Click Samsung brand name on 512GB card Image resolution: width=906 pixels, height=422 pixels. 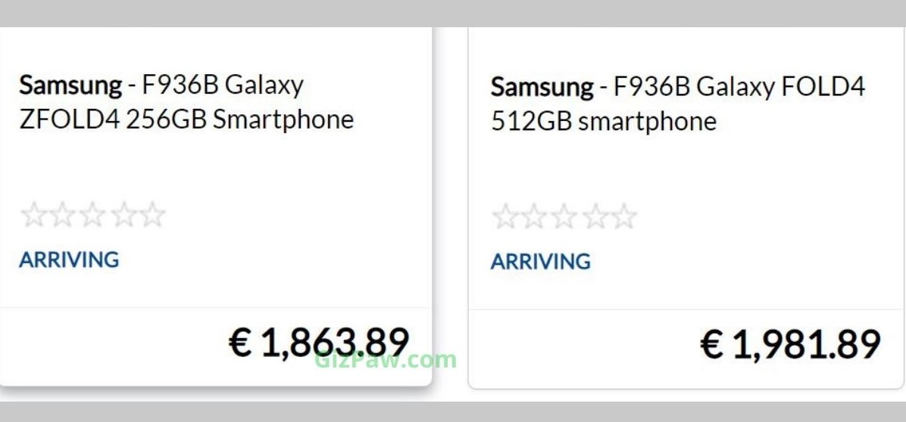(542, 87)
